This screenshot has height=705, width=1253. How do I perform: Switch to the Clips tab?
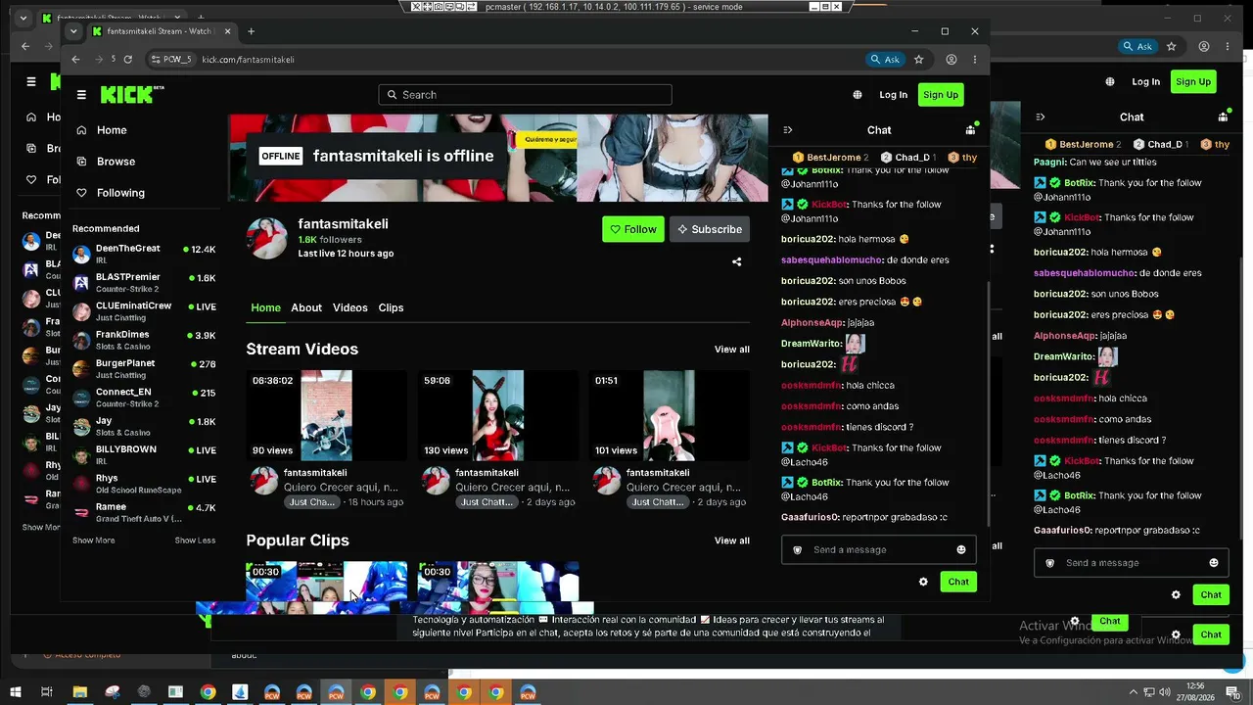click(x=391, y=307)
